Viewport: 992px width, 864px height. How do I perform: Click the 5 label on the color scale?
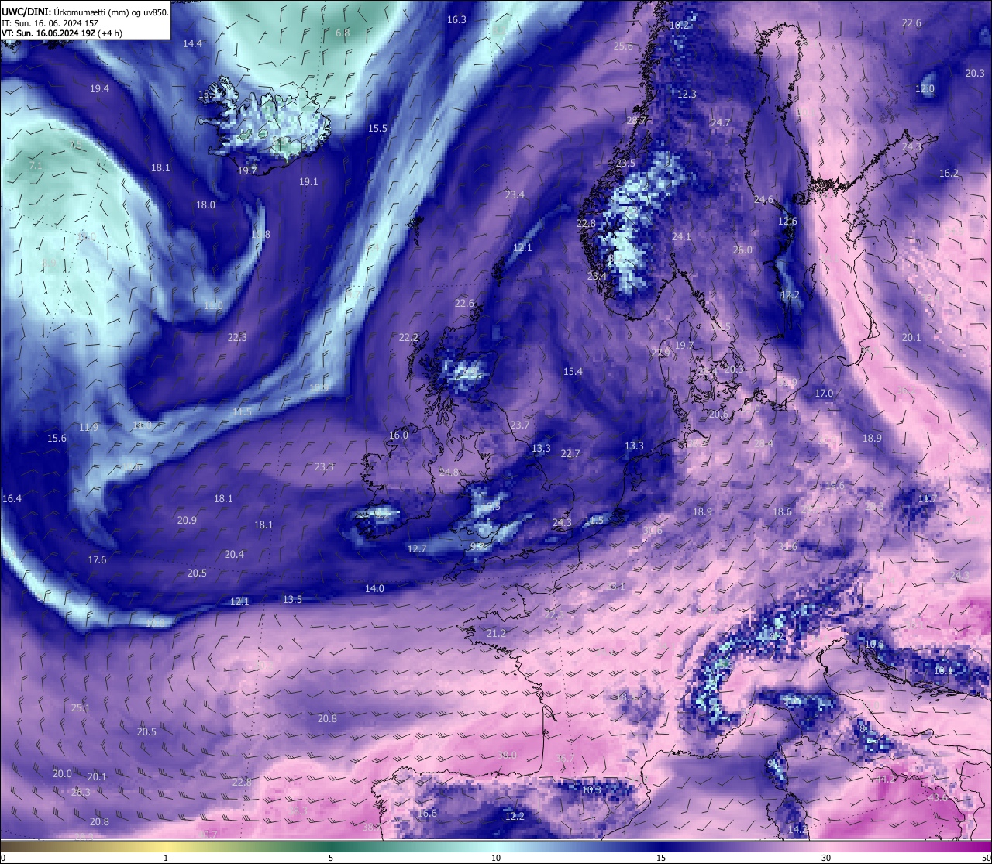(331, 858)
